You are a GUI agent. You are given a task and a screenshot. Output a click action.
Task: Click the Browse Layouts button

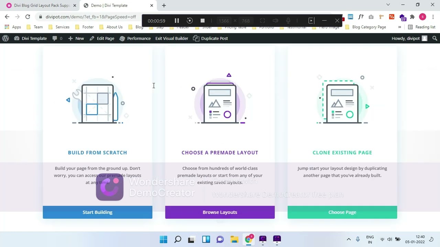pos(220,212)
